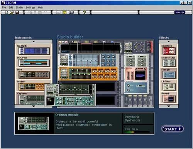Viewport: 193px width, 149px height.
Task: Click the small START button in toolbar
Action: pos(179,12)
